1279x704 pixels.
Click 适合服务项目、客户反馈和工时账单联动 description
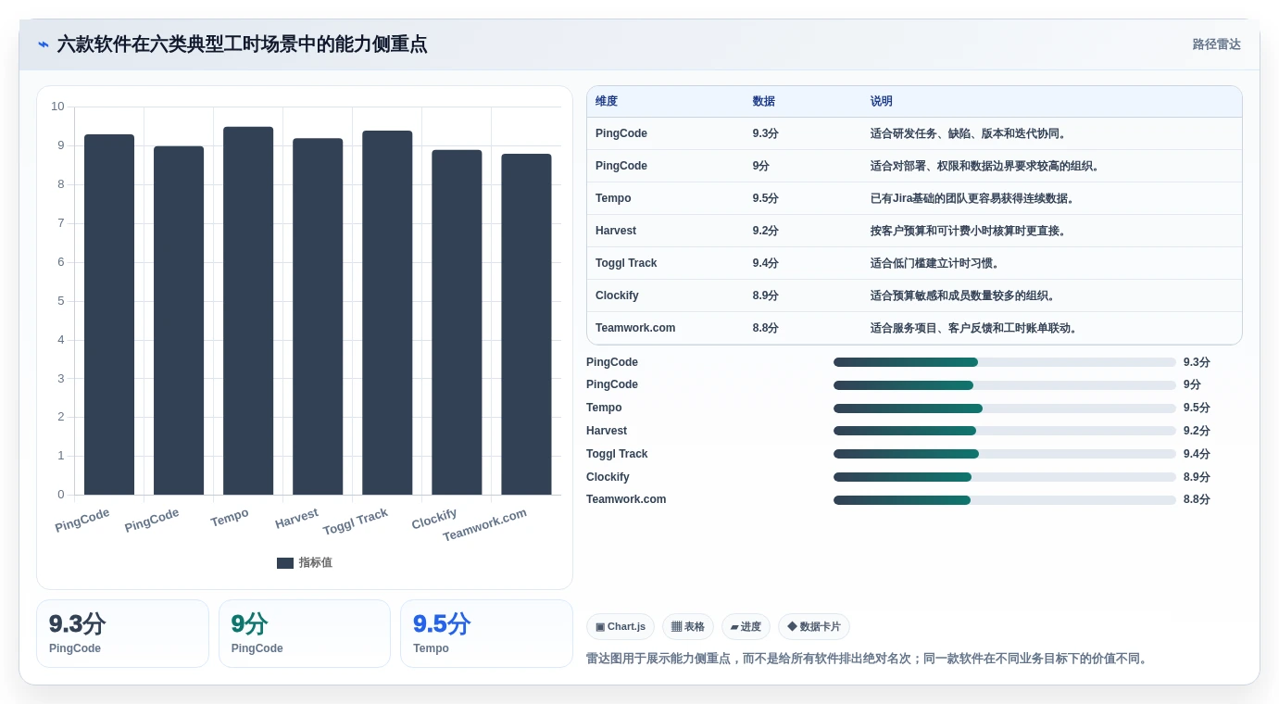(x=974, y=328)
